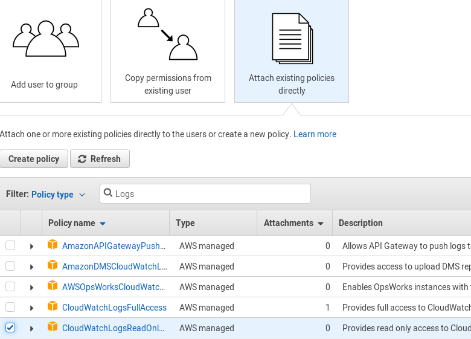Screen dimensions: 471x339
Task: Click the Copy permissions from existing user icon
Action: pos(167,34)
